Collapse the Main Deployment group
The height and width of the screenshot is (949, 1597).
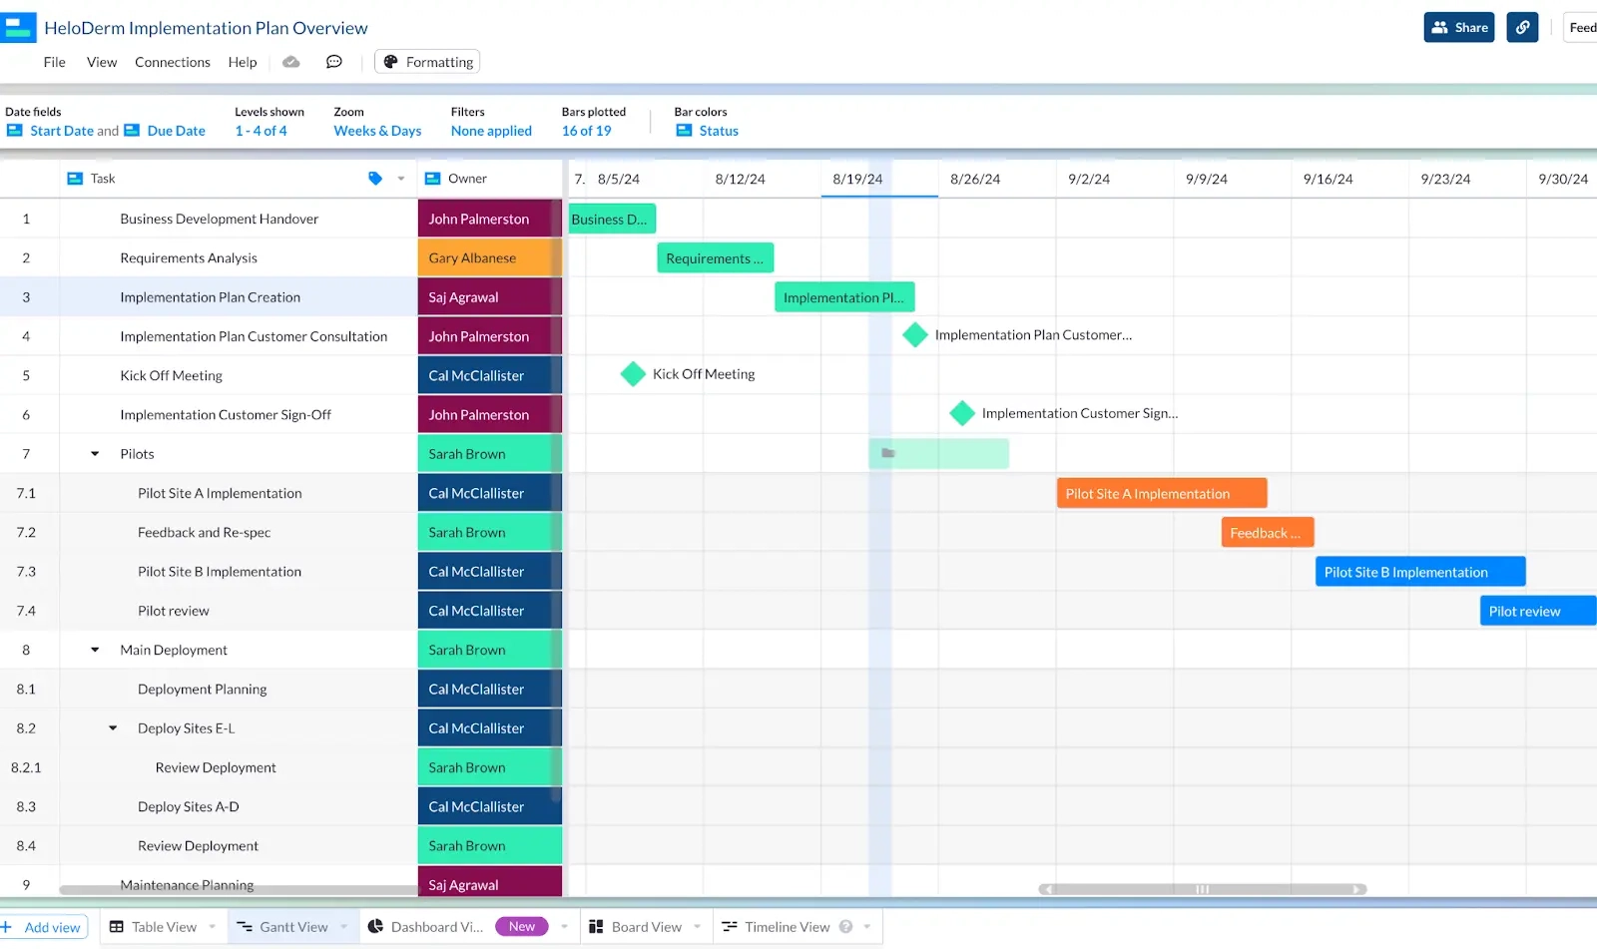94,649
